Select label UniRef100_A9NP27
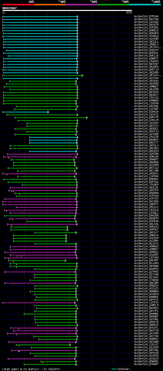Image resolution: width=163 pixels, height=371 pixels. click(146, 59)
